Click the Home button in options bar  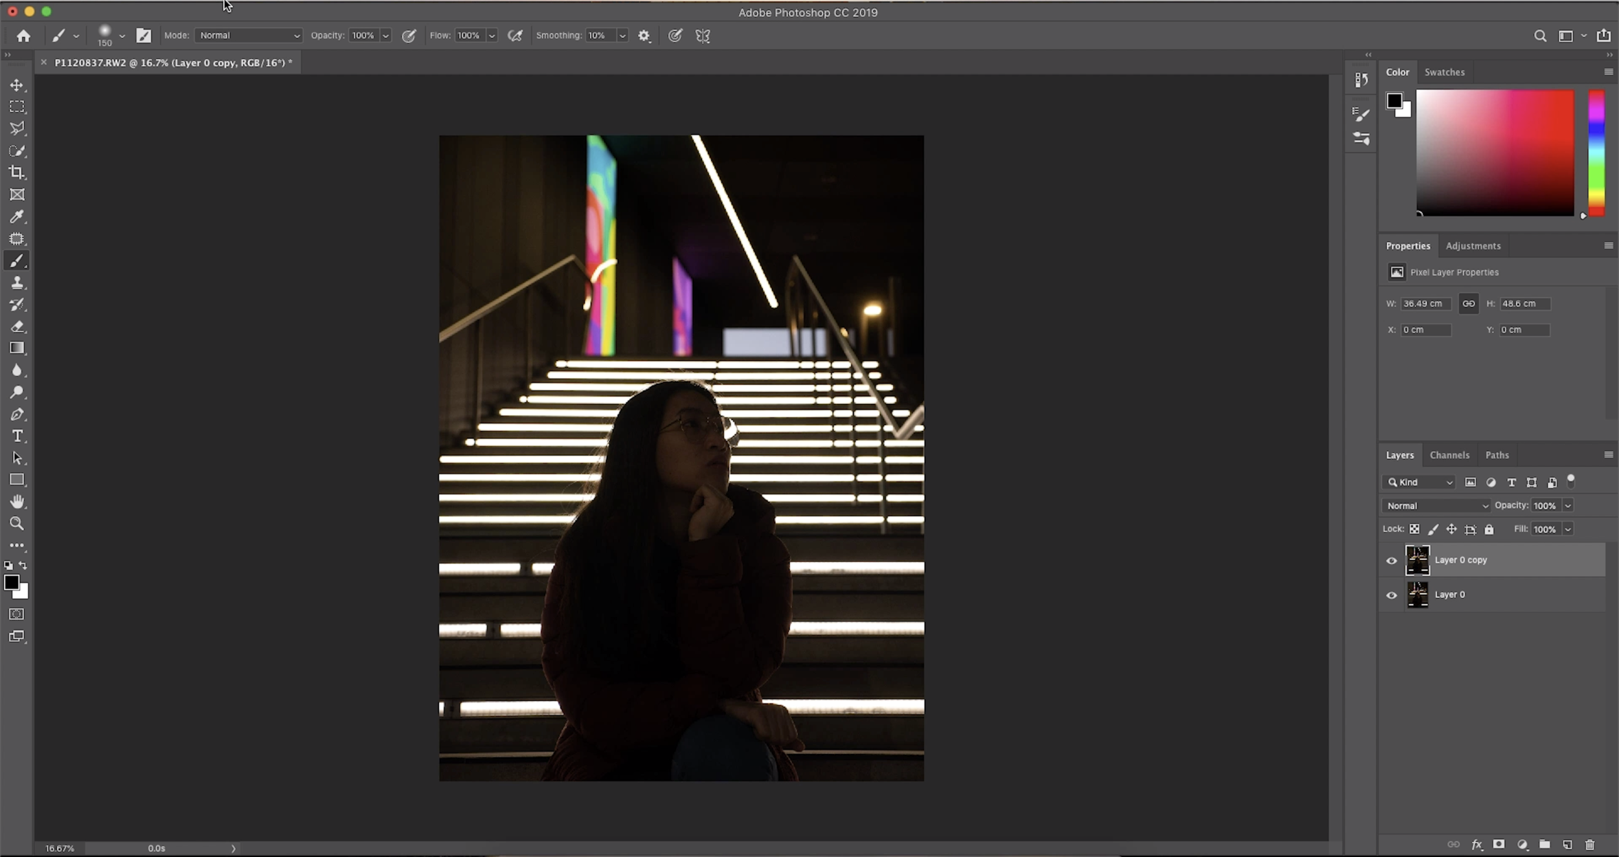coord(23,36)
